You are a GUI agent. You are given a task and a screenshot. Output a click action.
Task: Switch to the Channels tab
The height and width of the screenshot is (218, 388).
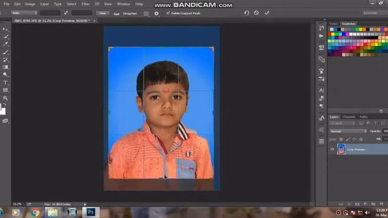point(349,117)
